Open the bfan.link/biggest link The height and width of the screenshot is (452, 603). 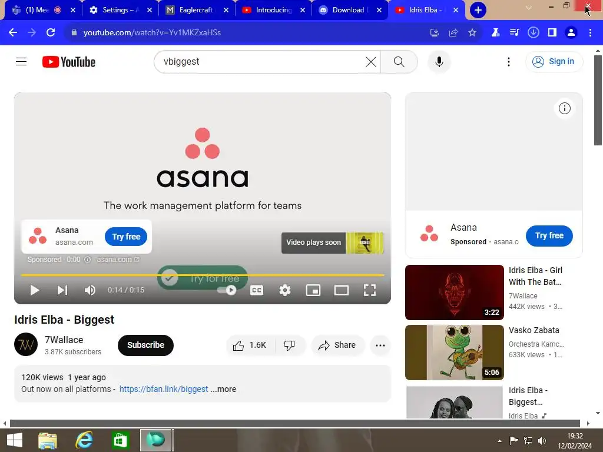coord(164,389)
